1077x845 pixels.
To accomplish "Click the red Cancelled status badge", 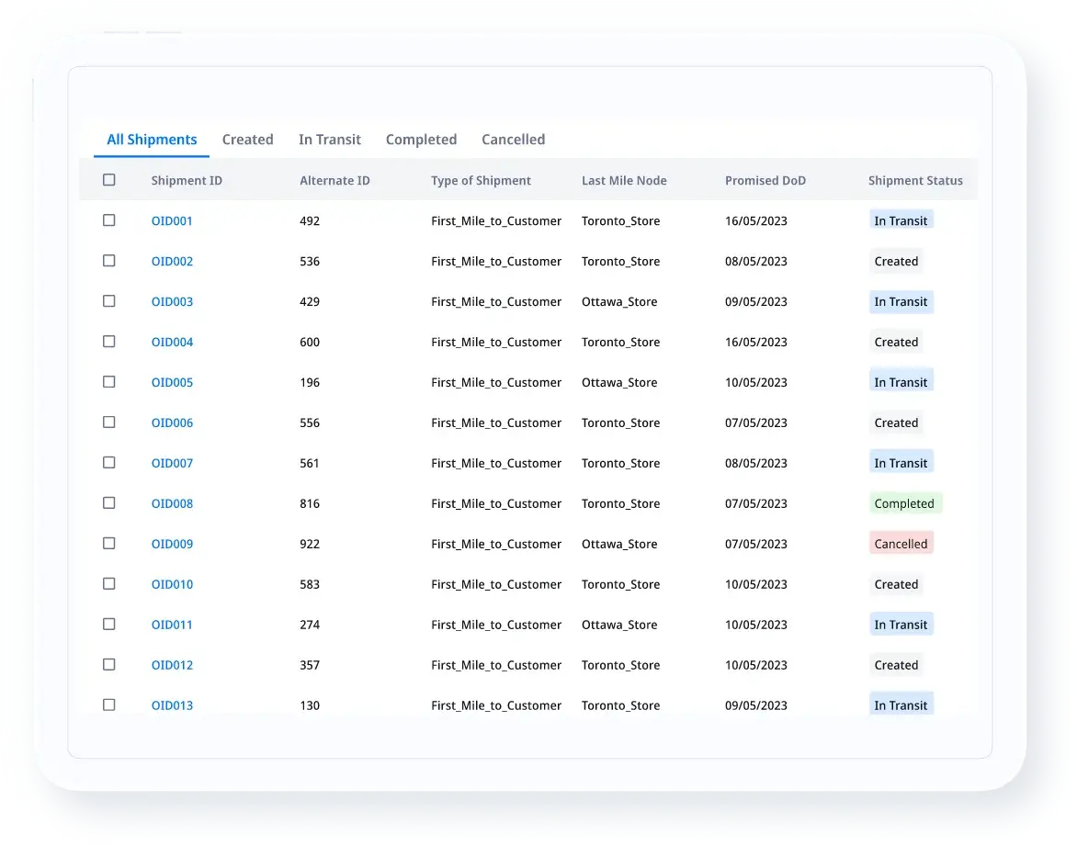I will click(901, 545).
